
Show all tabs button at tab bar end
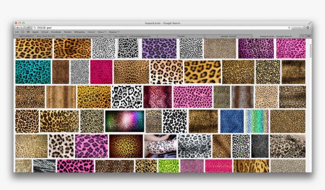[x=309, y=36]
